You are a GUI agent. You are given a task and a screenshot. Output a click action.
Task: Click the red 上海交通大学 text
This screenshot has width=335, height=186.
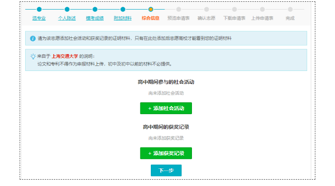[65, 56]
